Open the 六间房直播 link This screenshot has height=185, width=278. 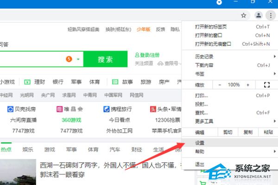(23, 120)
